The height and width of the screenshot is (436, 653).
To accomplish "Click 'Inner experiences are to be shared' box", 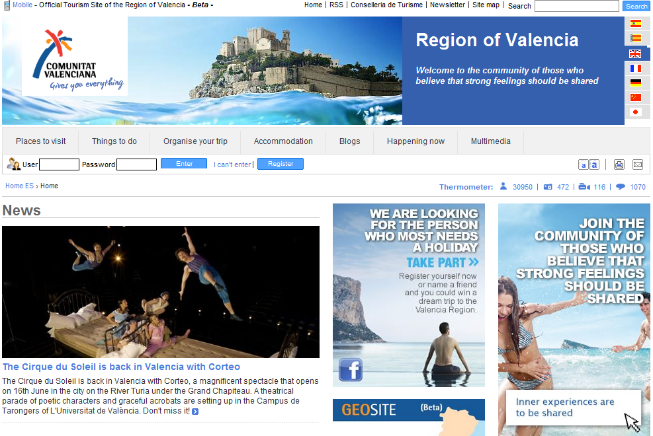I will pyautogui.click(x=573, y=408).
